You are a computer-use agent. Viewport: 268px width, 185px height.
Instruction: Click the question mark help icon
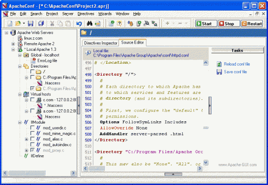pyautogui.click(x=119, y=23)
